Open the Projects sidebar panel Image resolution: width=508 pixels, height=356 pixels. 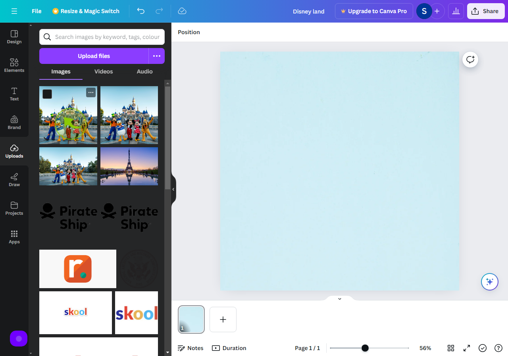tap(14, 208)
